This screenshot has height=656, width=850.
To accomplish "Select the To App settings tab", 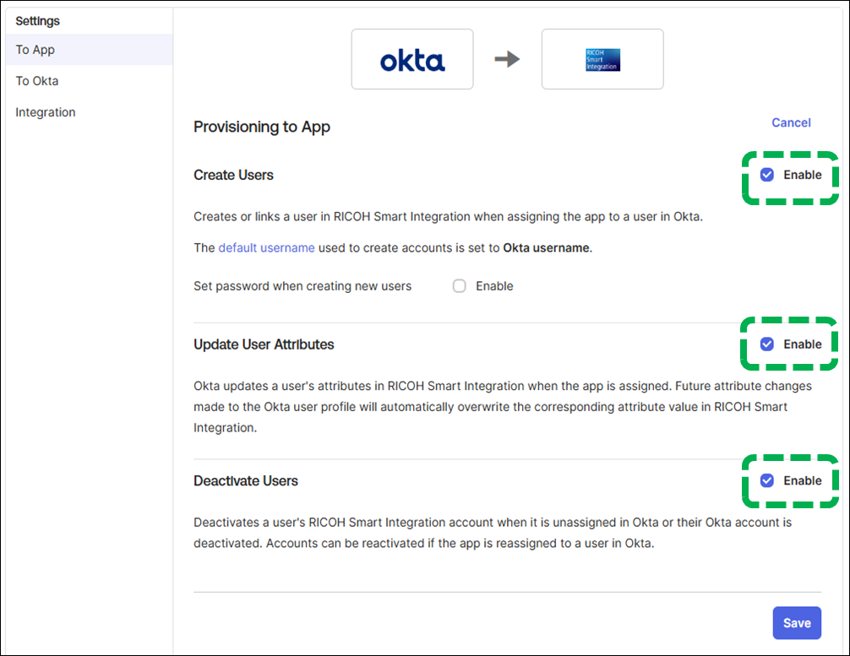I will (x=35, y=50).
